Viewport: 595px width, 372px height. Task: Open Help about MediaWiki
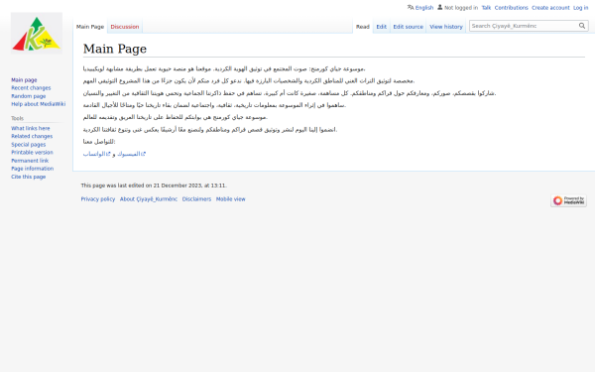coord(38,104)
